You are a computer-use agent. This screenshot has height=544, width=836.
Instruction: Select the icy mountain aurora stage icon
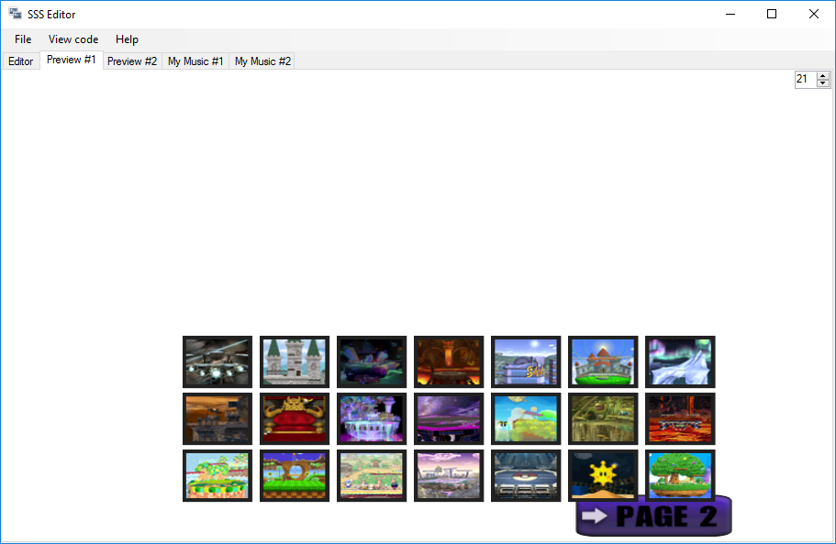tap(680, 361)
